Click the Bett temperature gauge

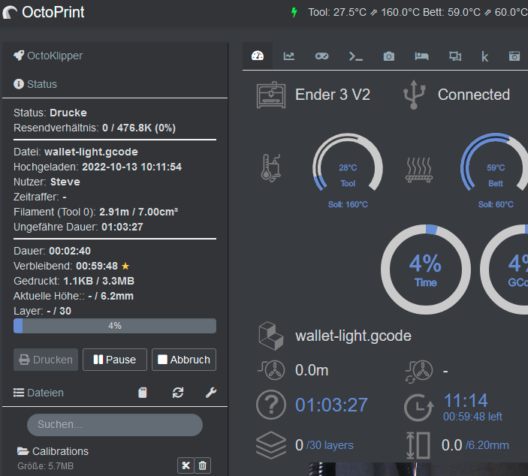[496, 164]
